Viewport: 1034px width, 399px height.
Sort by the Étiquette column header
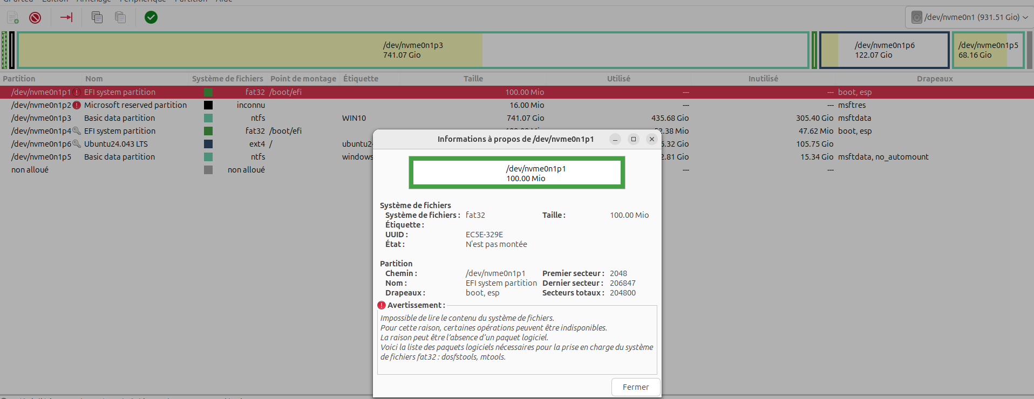361,79
